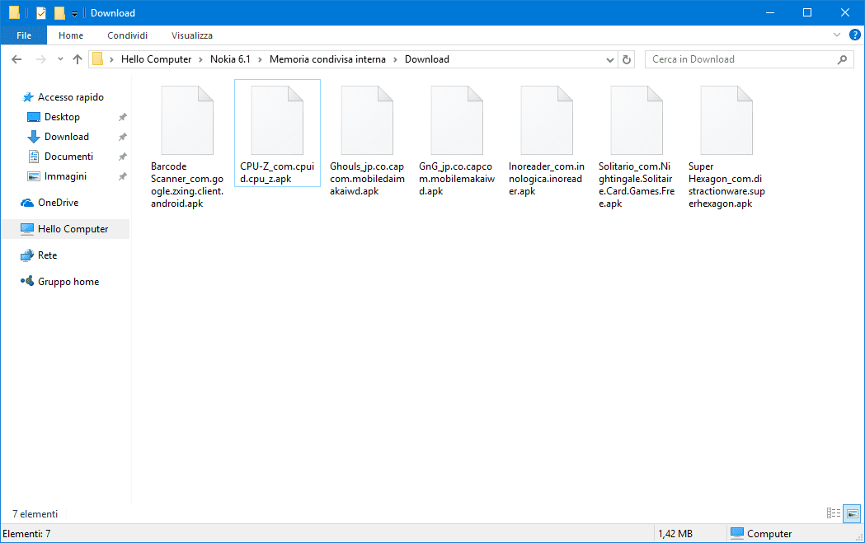
Task: Go back with the Back arrow
Action: tap(16, 59)
